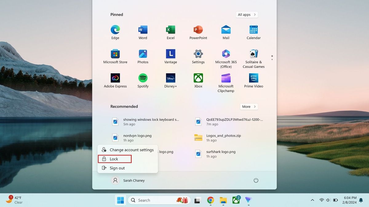Show More recommended items

(x=249, y=106)
